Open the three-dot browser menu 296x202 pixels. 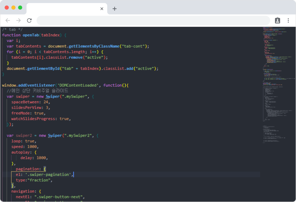pos(288,20)
